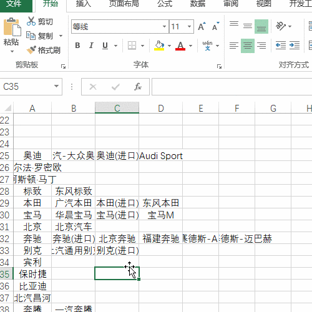Viewport: 312px width, 312px height.
Task: Switch to the 插入 Insert tab
Action: coord(84,4)
